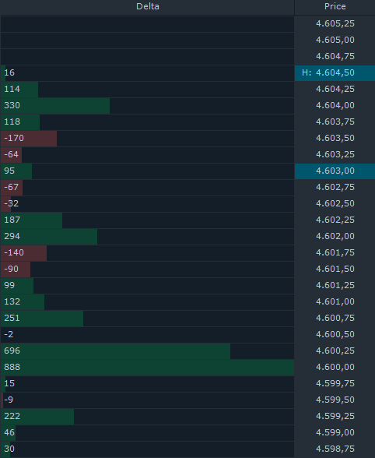This screenshot has width=375, height=458.
Task: Click the red delta bar labeled -90
Action: point(16,269)
